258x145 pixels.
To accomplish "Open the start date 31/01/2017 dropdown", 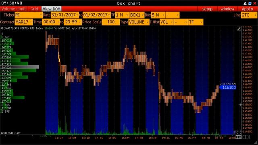I will pos(64,15).
